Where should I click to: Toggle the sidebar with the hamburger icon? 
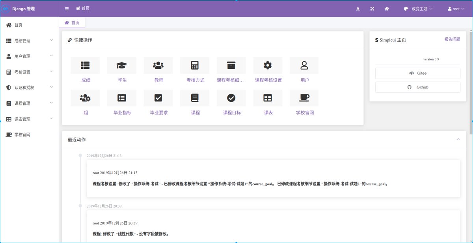pyautogui.click(x=67, y=8)
